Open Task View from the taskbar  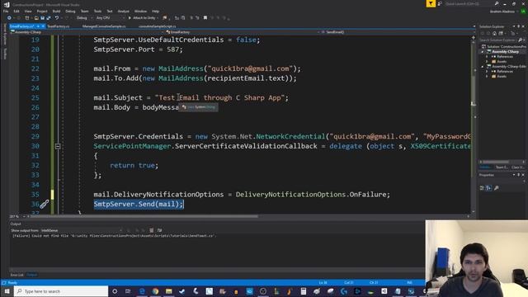tap(128, 291)
